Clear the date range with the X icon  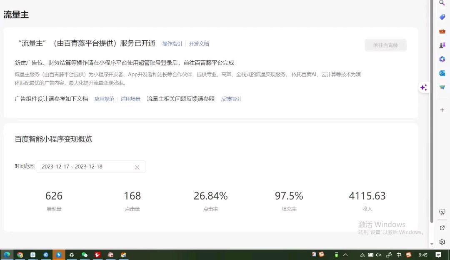(x=137, y=167)
